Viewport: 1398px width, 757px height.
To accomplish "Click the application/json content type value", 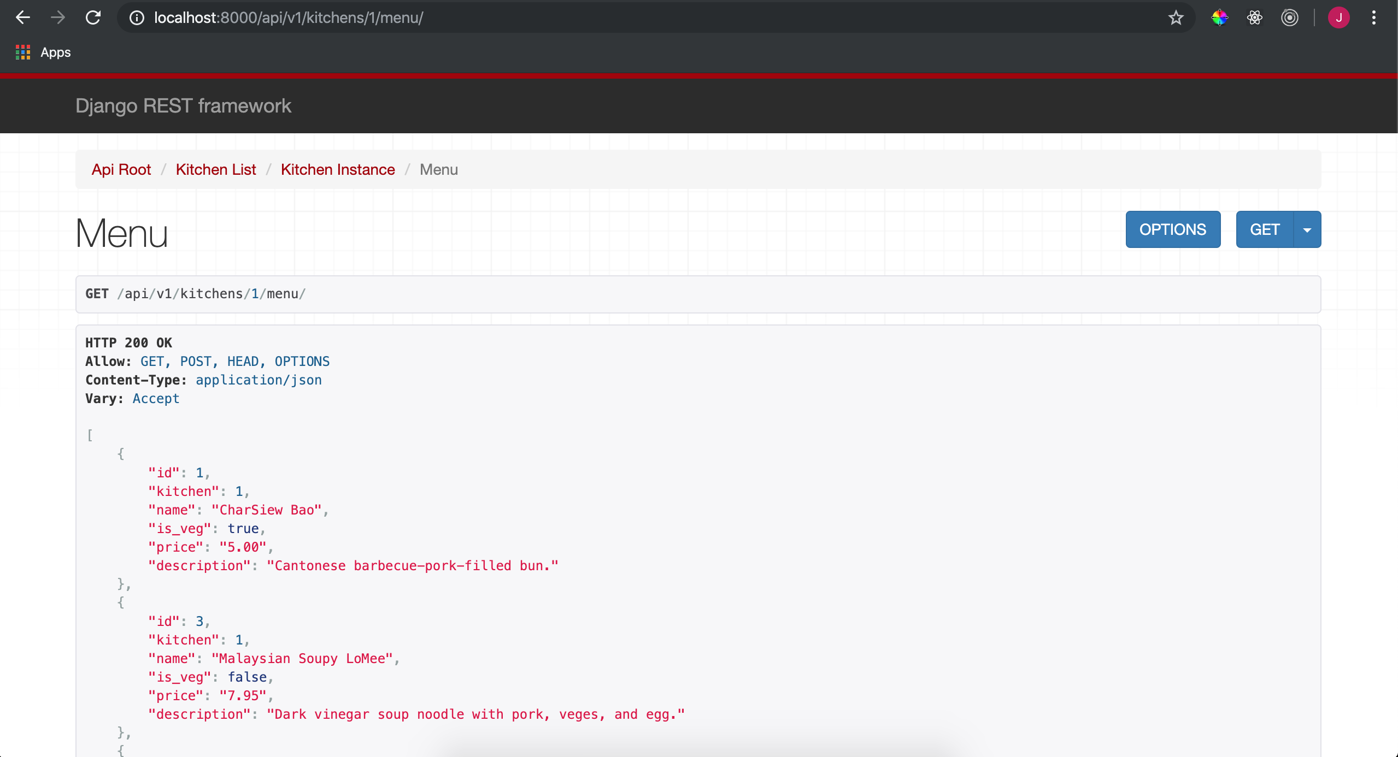I will coord(259,380).
